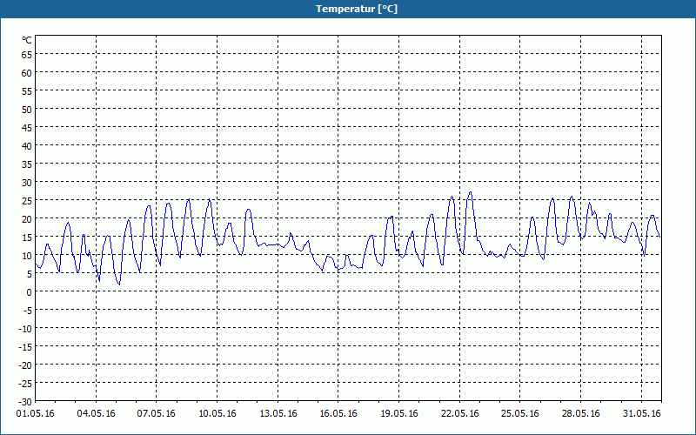The height and width of the screenshot is (435, 696).
Task: Select the 55 value on y-axis
Action: click(27, 91)
